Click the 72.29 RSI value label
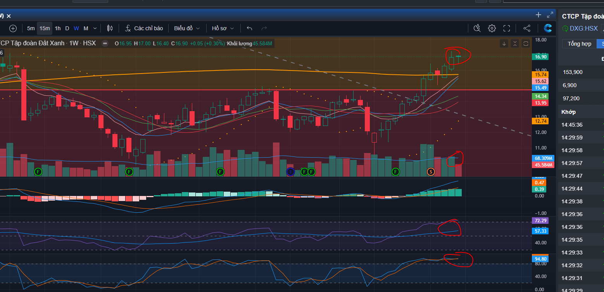Image resolution: width=604 pixels, height=292 pixels. (541, 220)
